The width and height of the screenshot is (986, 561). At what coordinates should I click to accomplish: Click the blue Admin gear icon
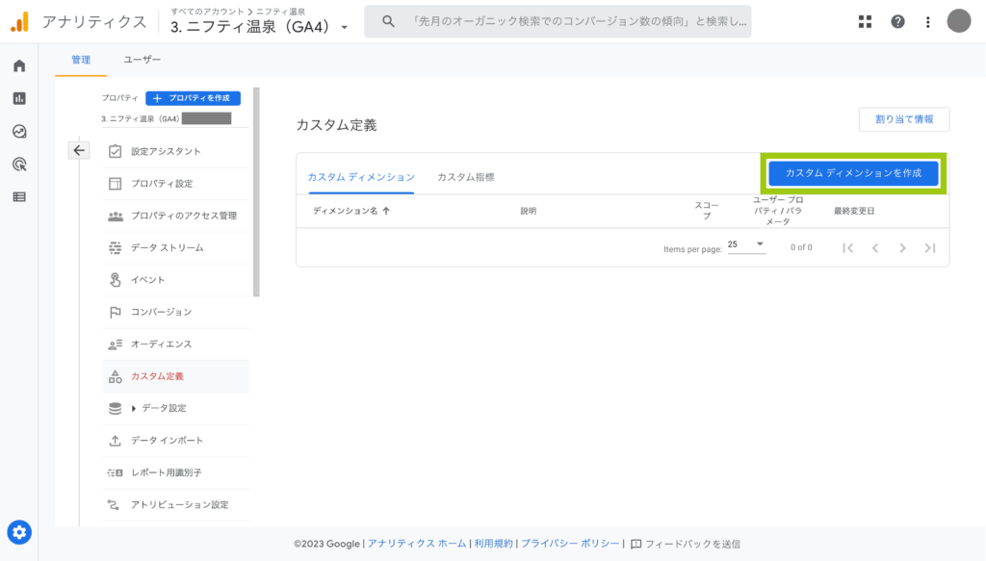pos(19,533)
